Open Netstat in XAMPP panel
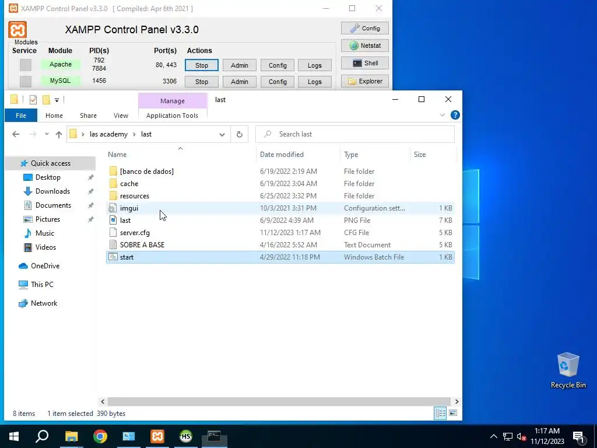Image resolution: width=597 pixels, height=448 pixels. [x=365, y=45]
